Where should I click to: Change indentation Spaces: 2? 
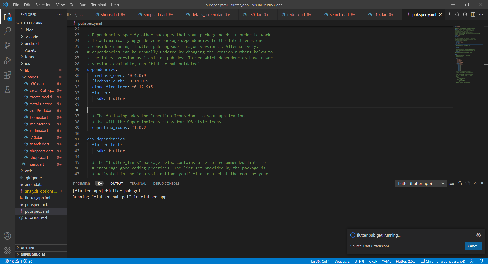(342, 261)
